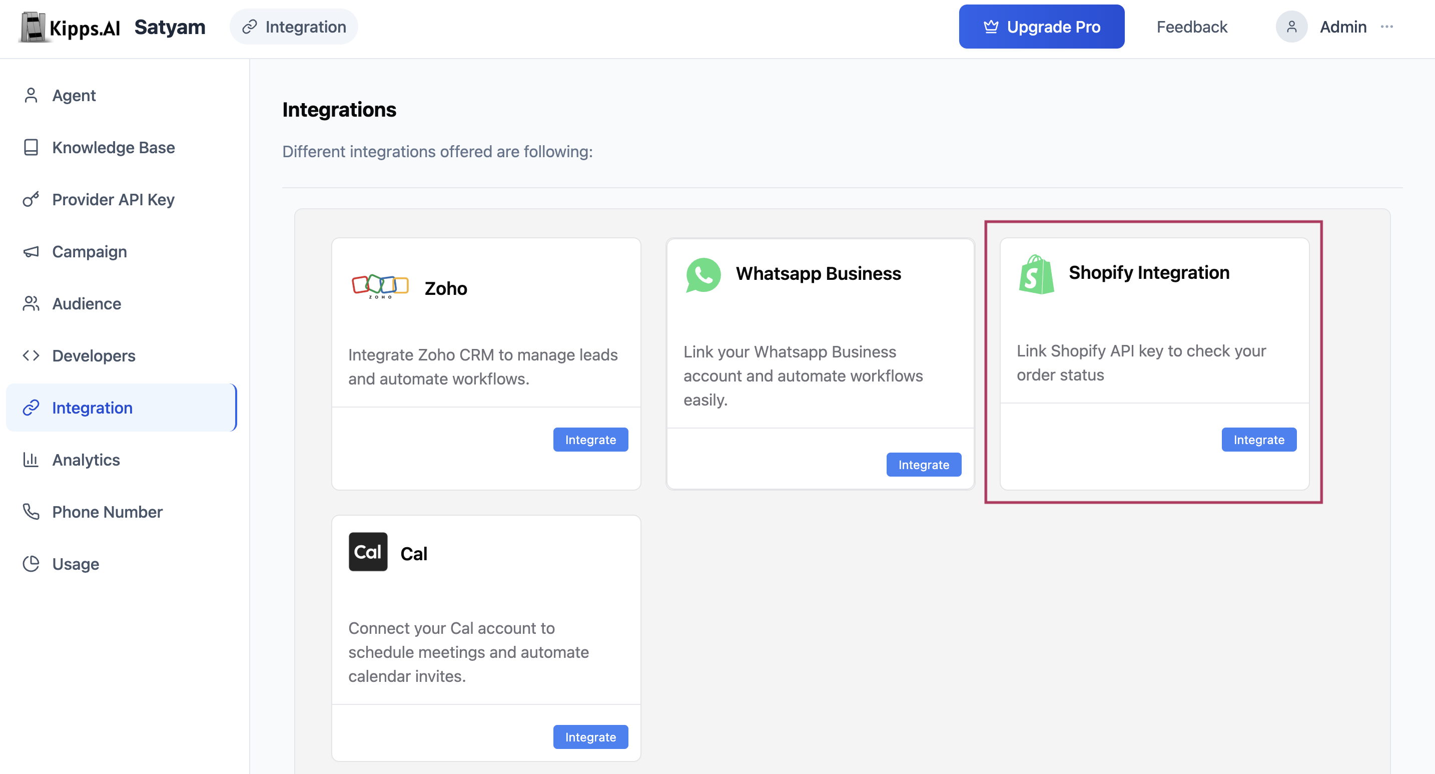Click the Integrations page heading
Image resolution: width=1435 pixels, height=774 pixels.
pyautogui.click(x=339, y=109)
